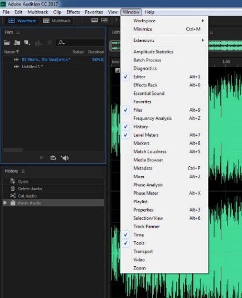Select the Cut Audio history state

click(53, 196)
